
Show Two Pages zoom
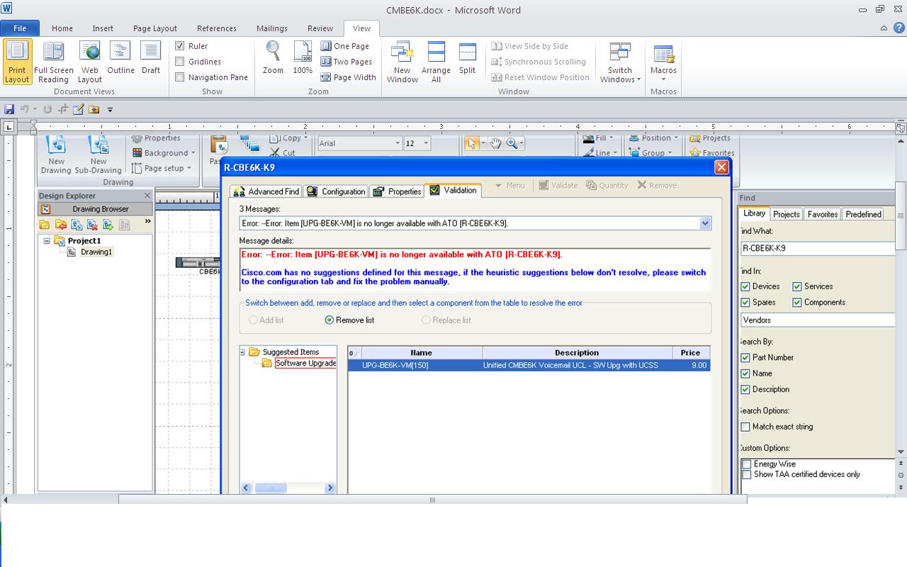[346, 62]
